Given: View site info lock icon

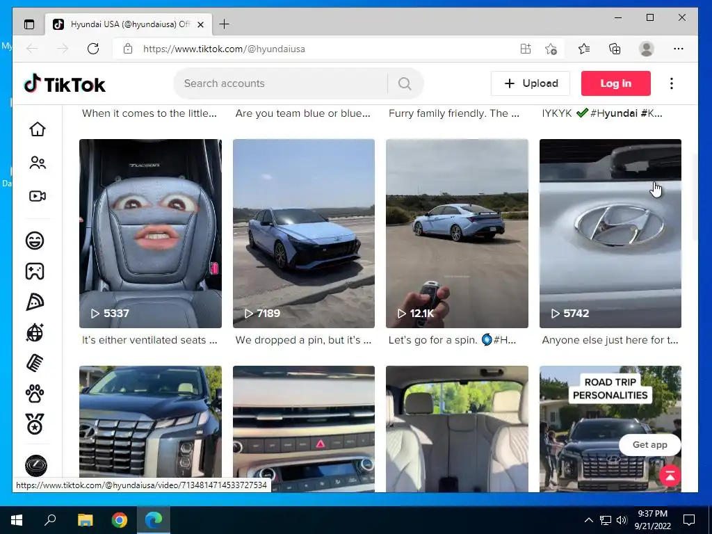Looking at the screenshot, I should pyautogui.click(x=128, y=49).
